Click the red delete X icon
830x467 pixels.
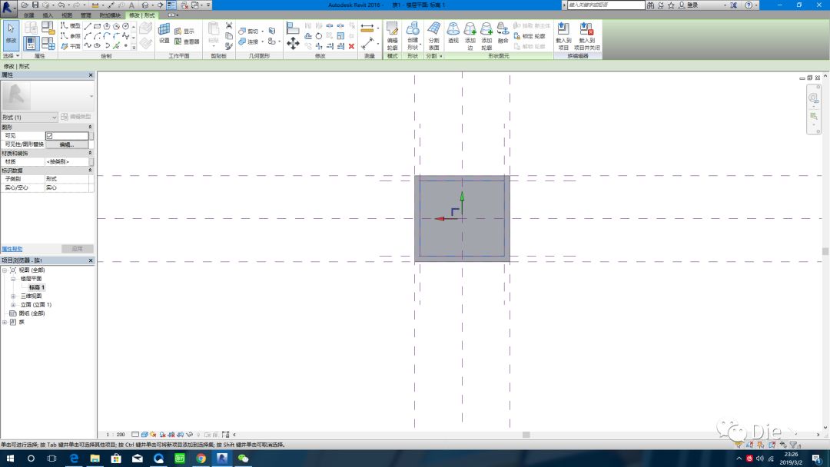click(351, 46)
